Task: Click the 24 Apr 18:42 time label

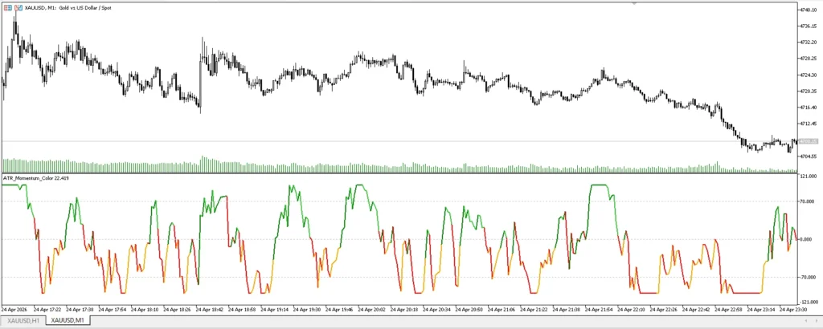Action: click(x=210, y=310)
